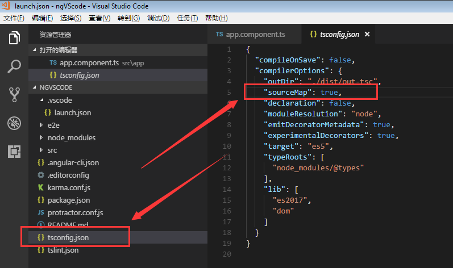Image resolution: width=453 pixels, height=268 pixels.
Task: Click the "es2017" string on line 15
Action: click(x=290, y=200)
